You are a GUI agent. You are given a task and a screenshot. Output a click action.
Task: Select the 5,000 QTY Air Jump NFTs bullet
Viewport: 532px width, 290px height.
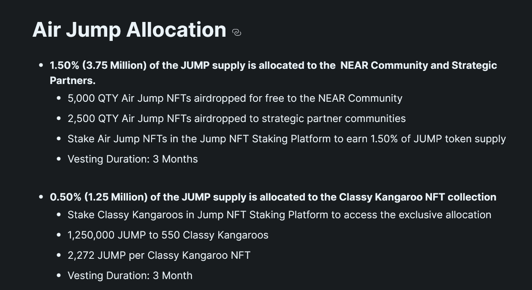(235, 98)
